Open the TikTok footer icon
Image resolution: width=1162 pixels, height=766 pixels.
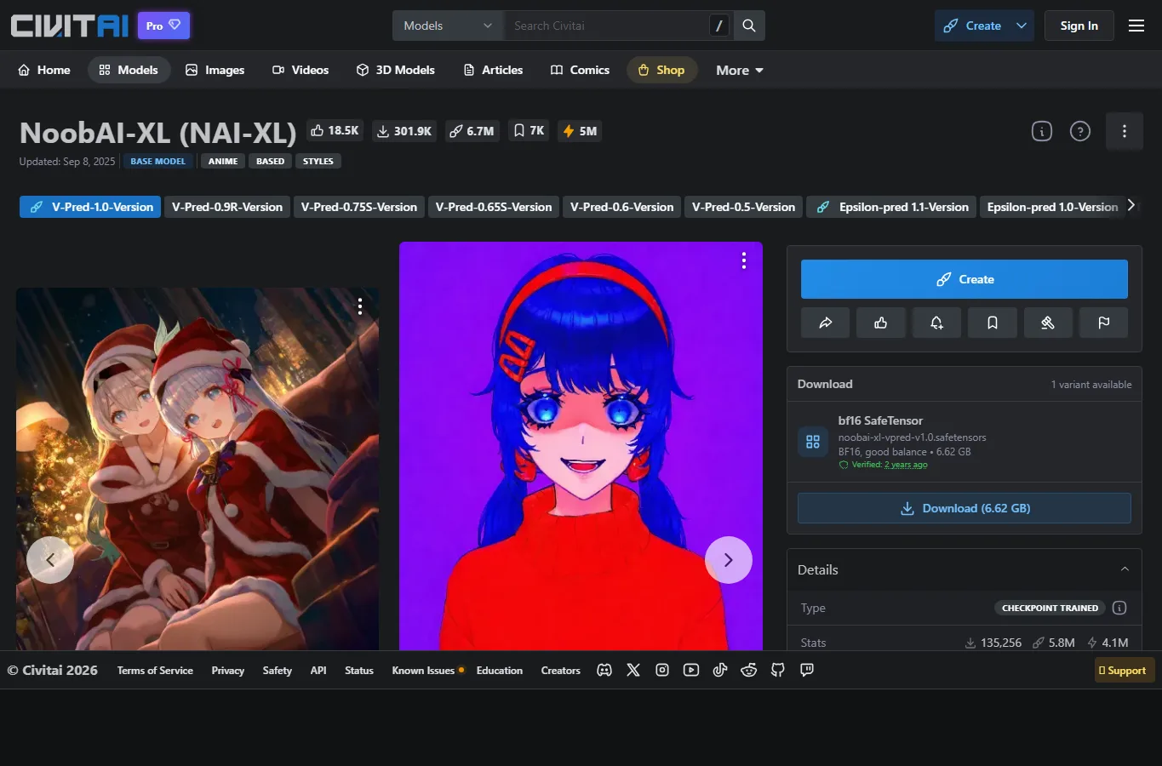[720, 670]
